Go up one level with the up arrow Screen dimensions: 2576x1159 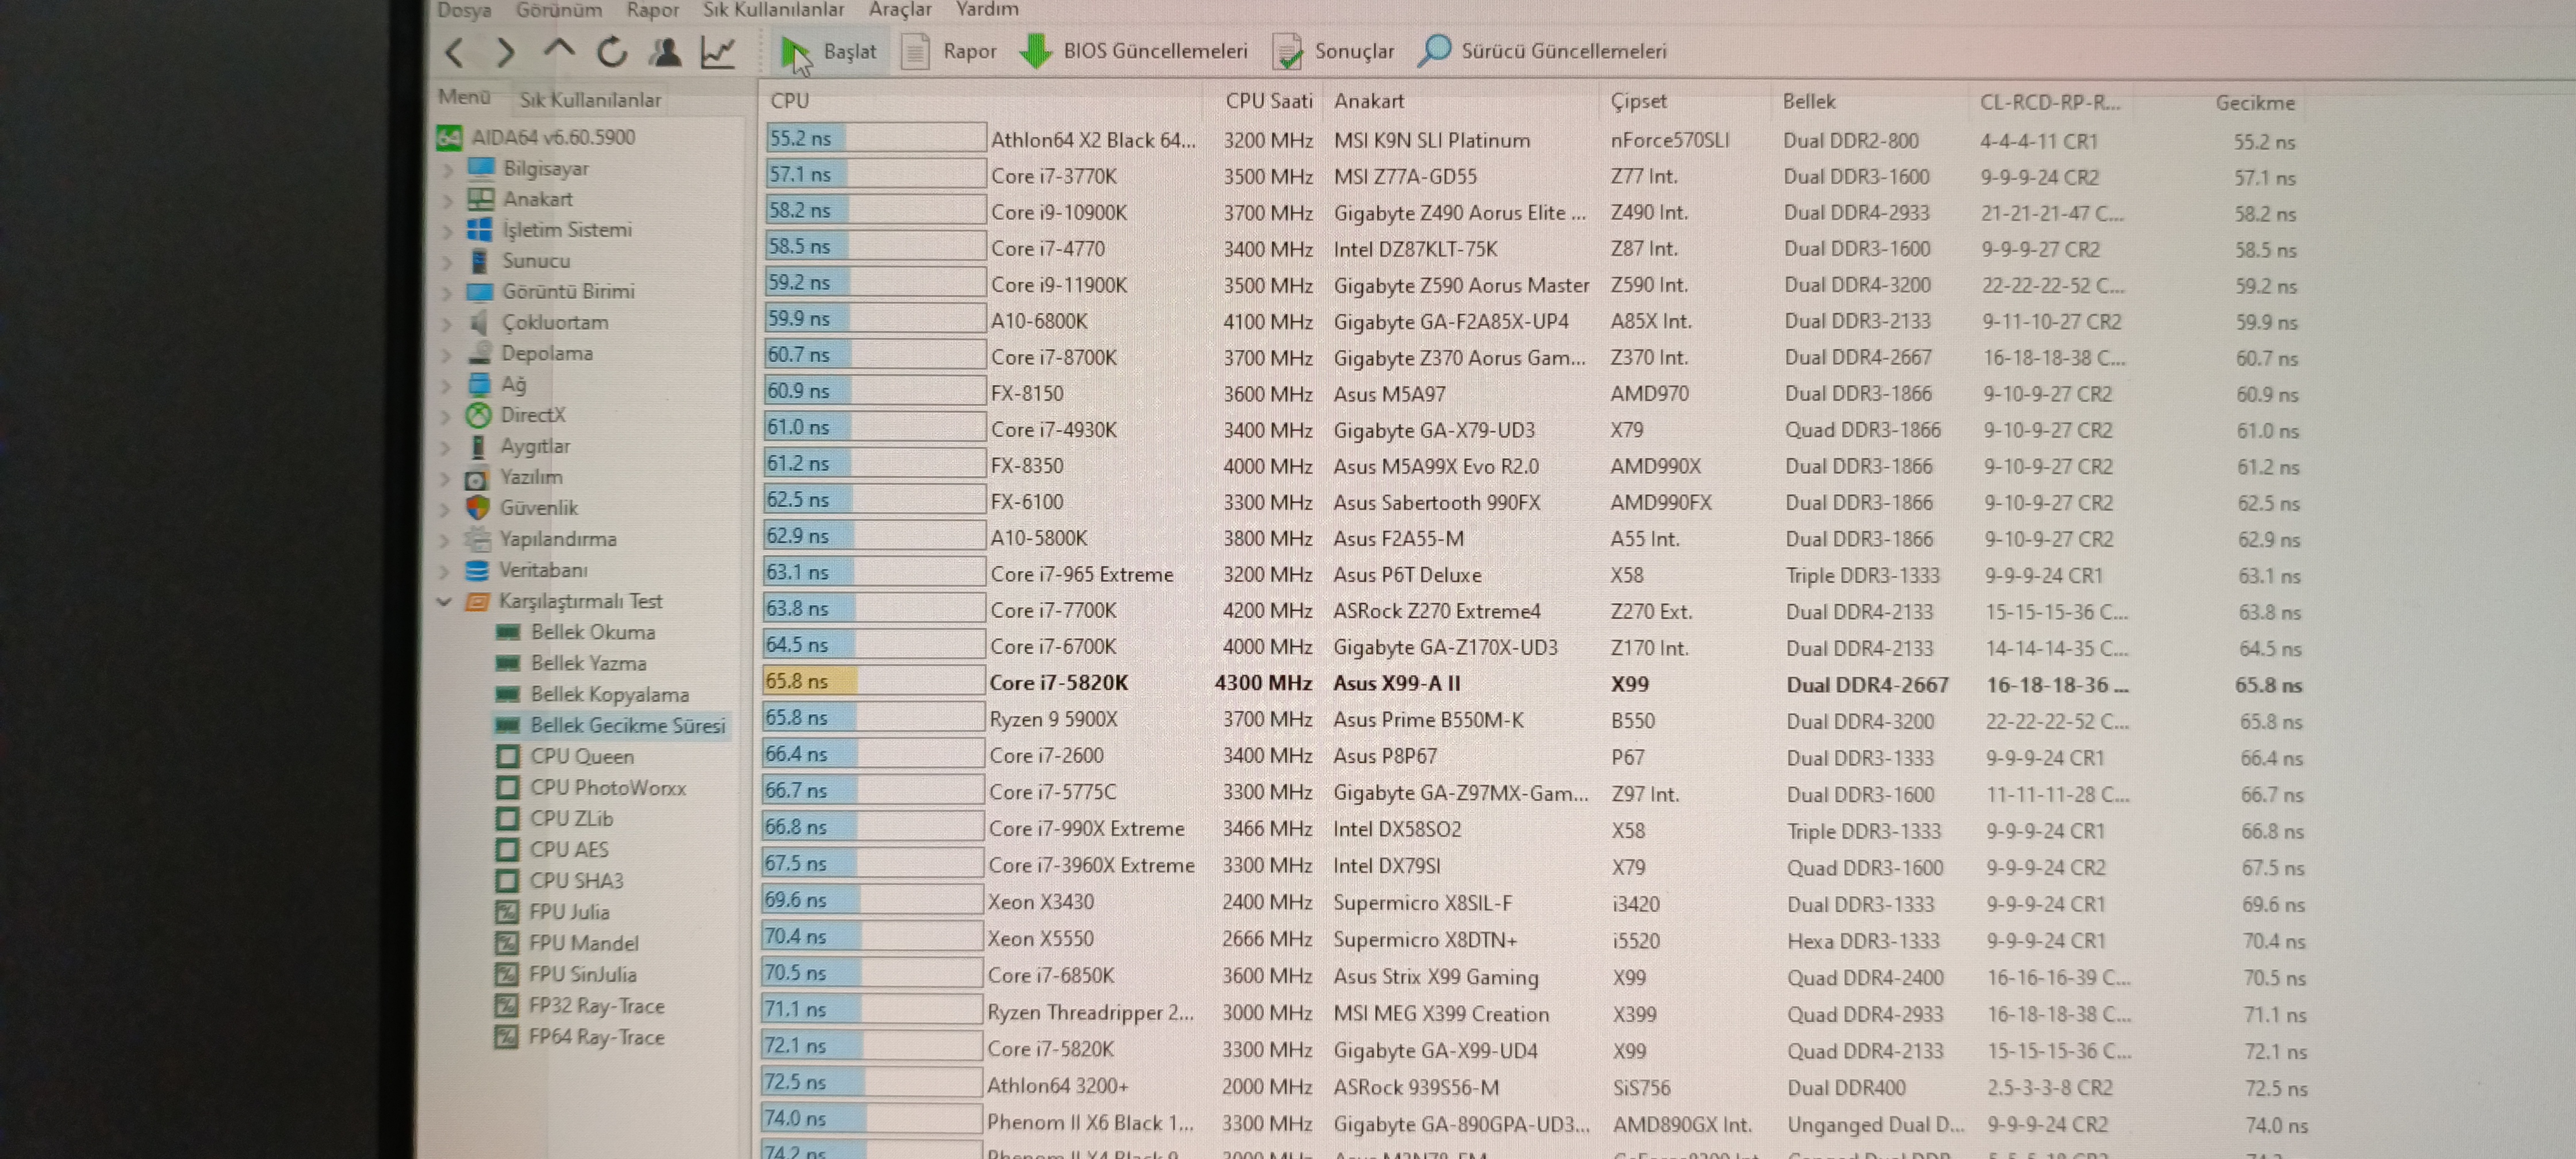(559, 48)
